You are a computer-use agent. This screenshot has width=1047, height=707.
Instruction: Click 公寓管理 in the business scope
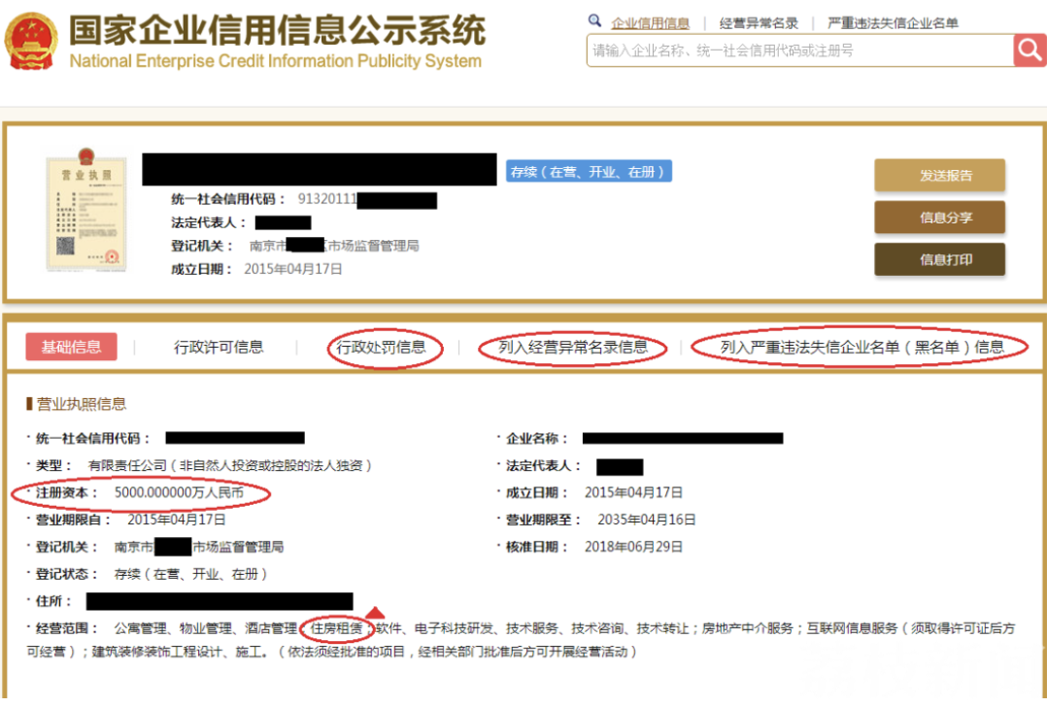tap(140, 628)
